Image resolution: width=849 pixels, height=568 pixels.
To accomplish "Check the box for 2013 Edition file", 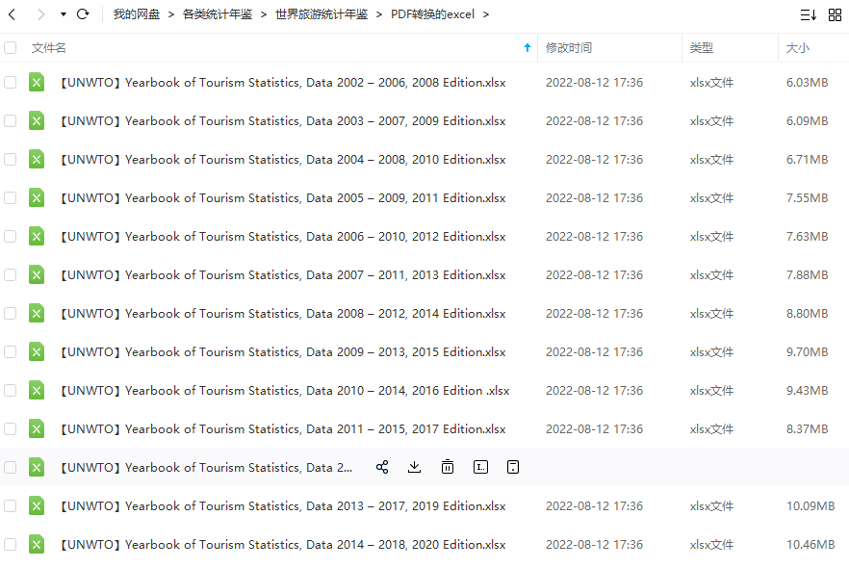I will coord(11,274).
